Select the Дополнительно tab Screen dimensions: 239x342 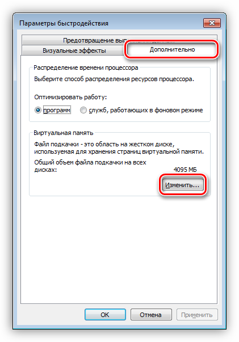pos(172,49)
